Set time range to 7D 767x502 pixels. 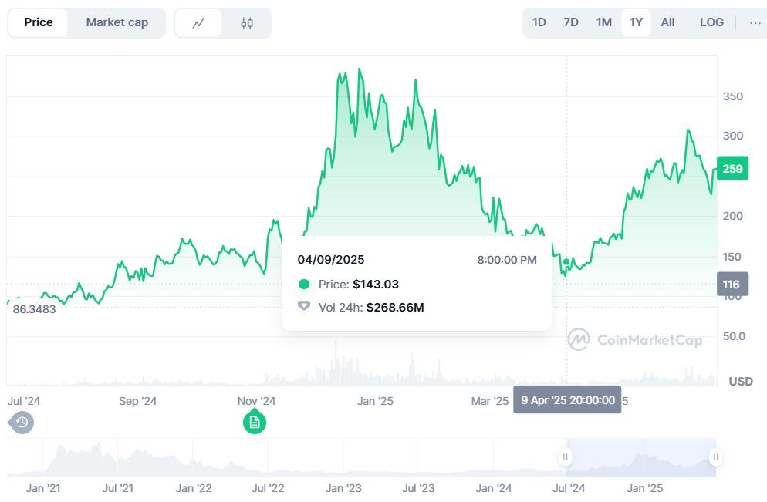(x=571, y=22)
